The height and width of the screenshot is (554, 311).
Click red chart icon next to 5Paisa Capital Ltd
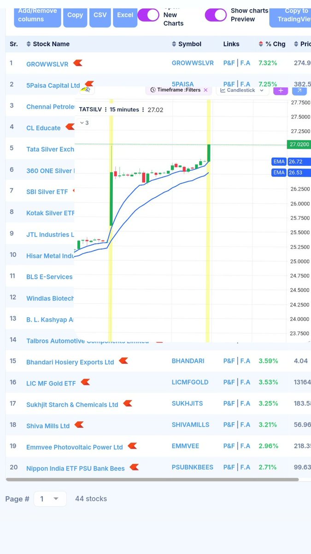coord(89,84)
